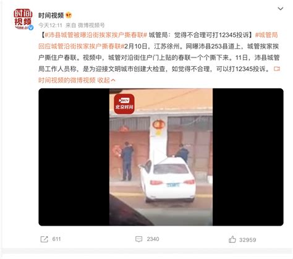Screen dimensions: 293x259
Task: Click the repost icon beside 611
Action: pos(44,239)
